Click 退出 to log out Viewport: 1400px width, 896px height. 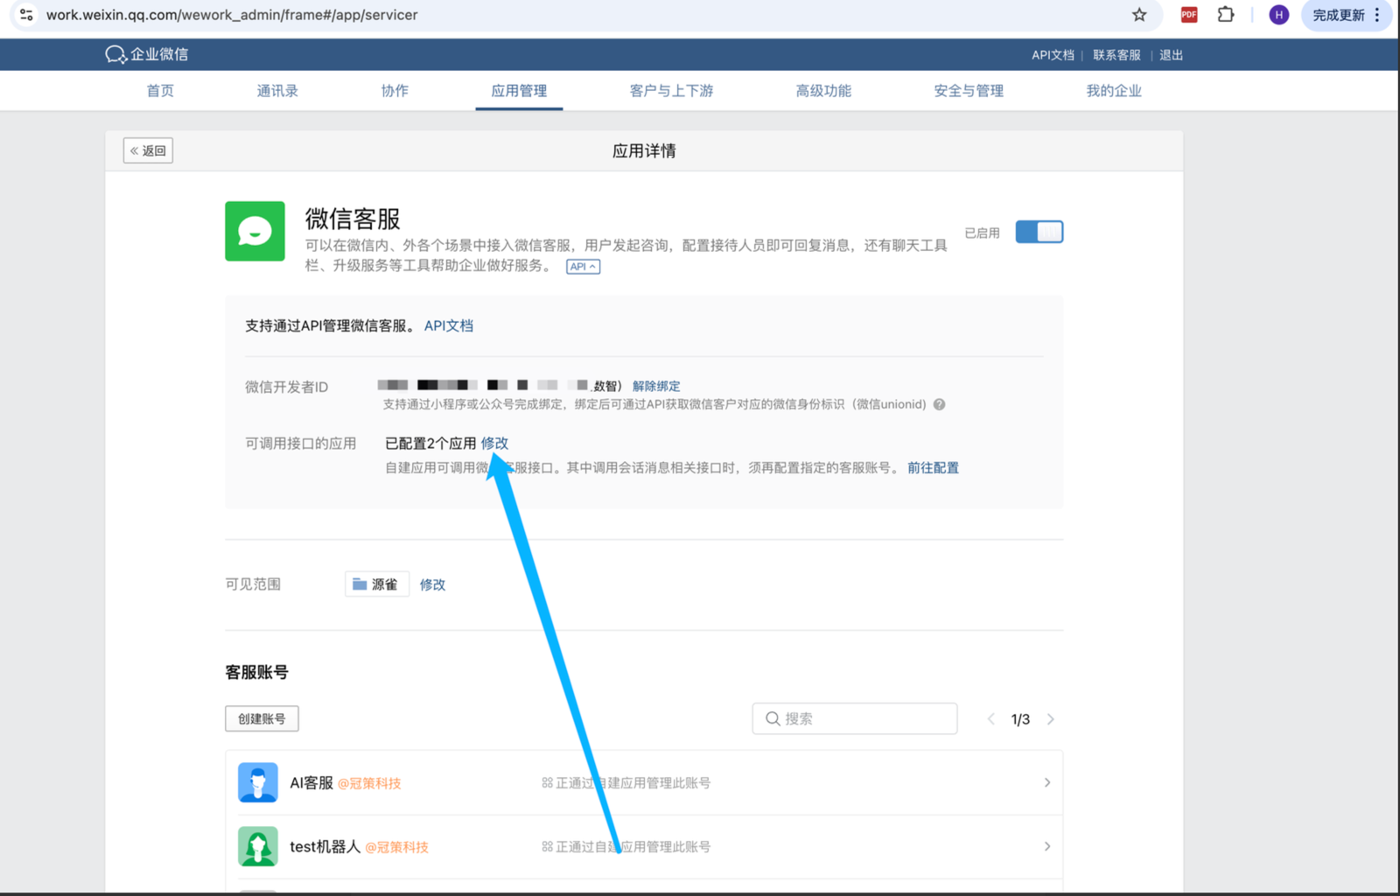[x=1171, y=54]
